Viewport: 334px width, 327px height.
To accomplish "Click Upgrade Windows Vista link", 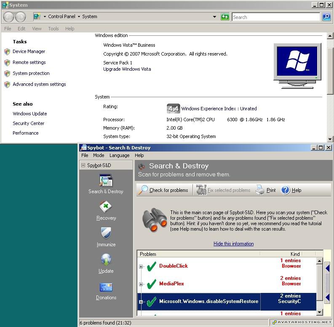I will coord(127,69).
